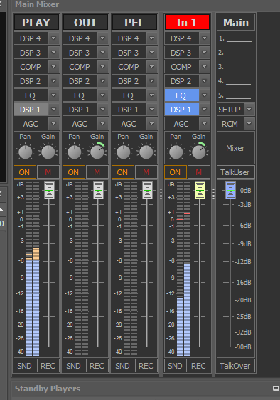This screenshot has height=400, width=280.
Task: Select the OUT channel header
Action: point(85,23)
